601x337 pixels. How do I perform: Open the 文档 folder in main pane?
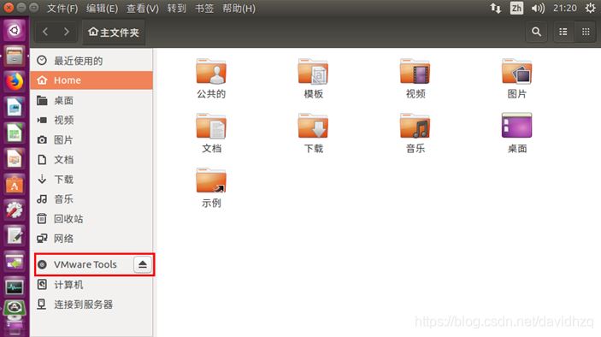coord(211,133)
